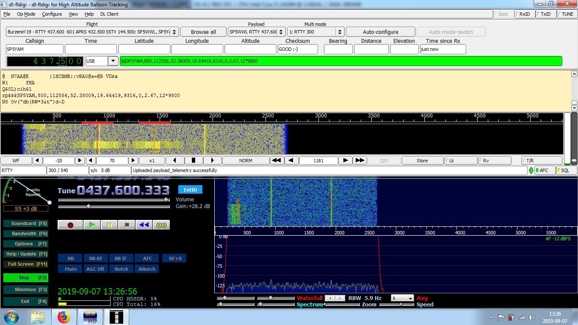Toggle the RxID button
The width and height of the screenshot is (578, 325).
point(525,14)
